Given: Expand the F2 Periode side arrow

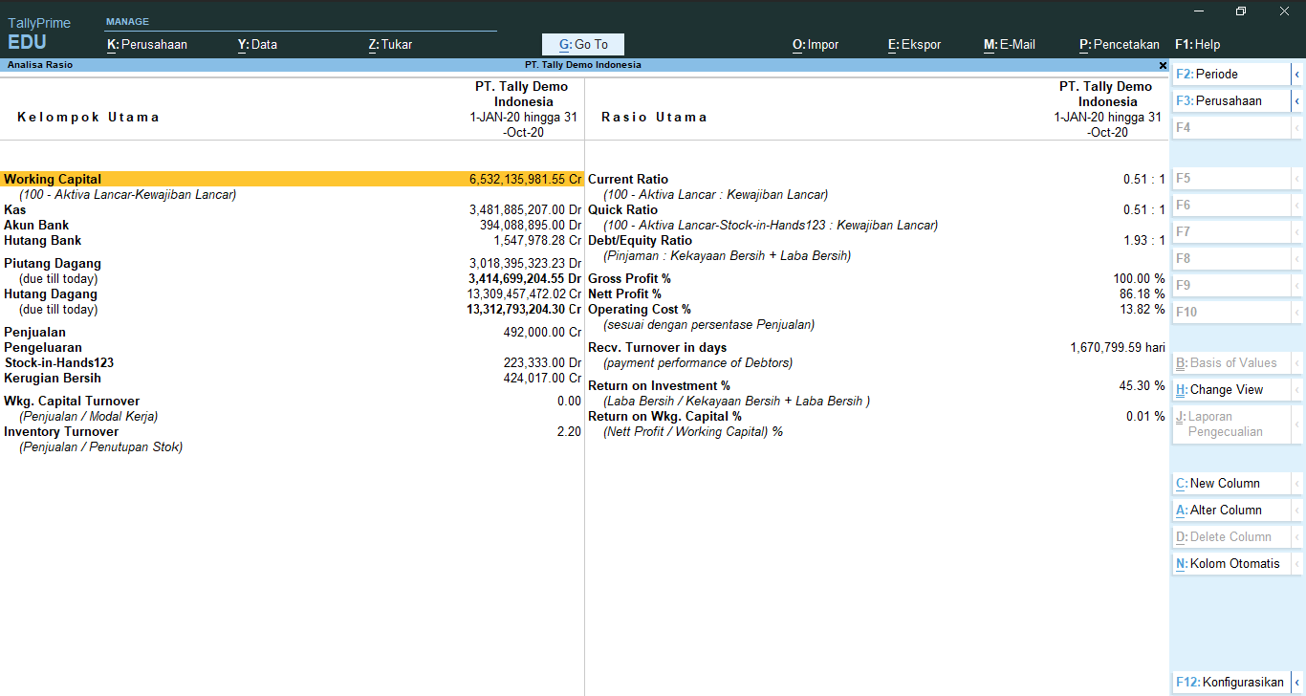Looking at the screenshot, I should (1297, 75).
